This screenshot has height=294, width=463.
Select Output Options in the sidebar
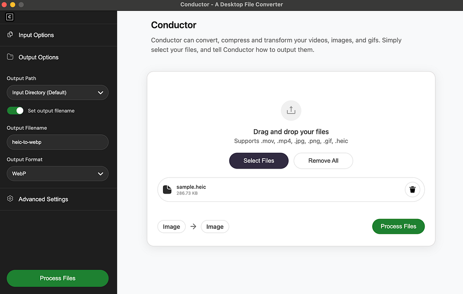(37, 57)
